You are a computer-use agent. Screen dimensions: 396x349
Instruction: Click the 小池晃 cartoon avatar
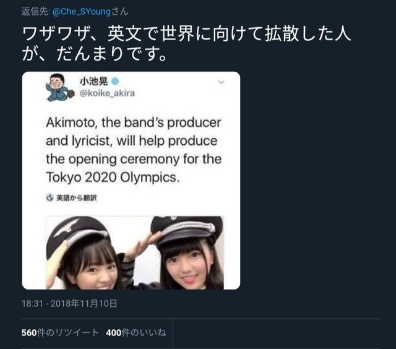click(x=60, y=88)
